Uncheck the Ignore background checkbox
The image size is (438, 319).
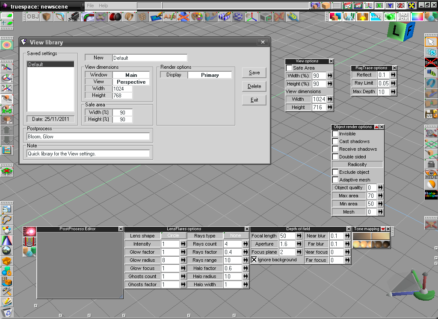pyautogui.click(x=254, y=260)
